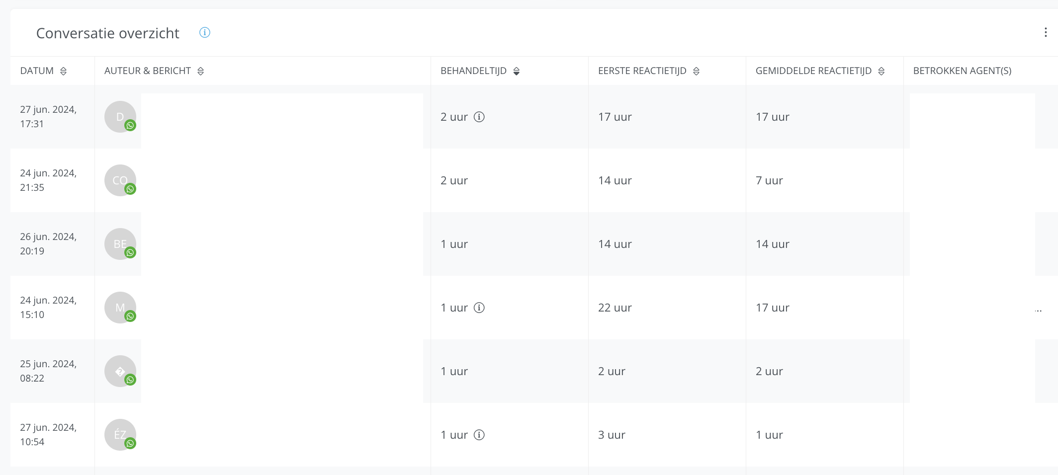Click the AUTEUR & BERICHT header label
The height and width of the screenshot is (475, 1058).
tap(148, 71)
